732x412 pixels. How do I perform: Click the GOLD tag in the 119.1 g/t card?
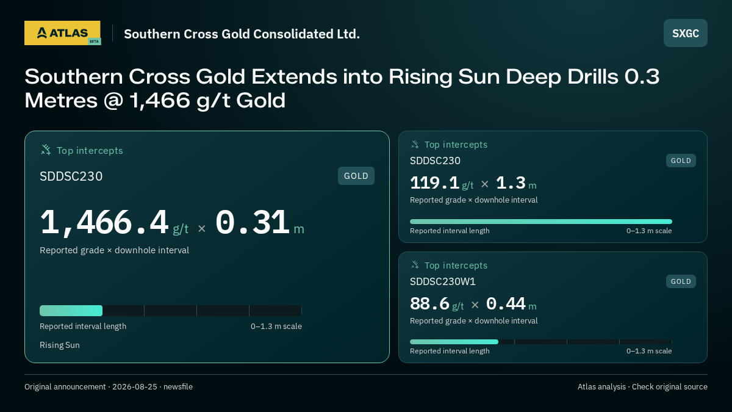click(x=681, y=161)
